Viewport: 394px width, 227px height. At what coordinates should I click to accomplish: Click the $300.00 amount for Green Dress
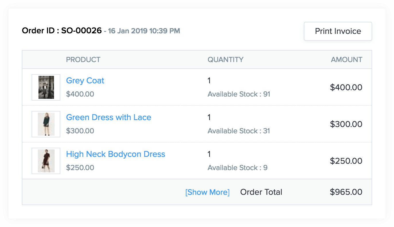(x=346, y=124)
